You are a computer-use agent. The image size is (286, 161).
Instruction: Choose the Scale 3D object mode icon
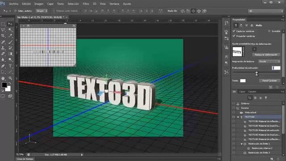pyautogui.click(x=204, y=11)
